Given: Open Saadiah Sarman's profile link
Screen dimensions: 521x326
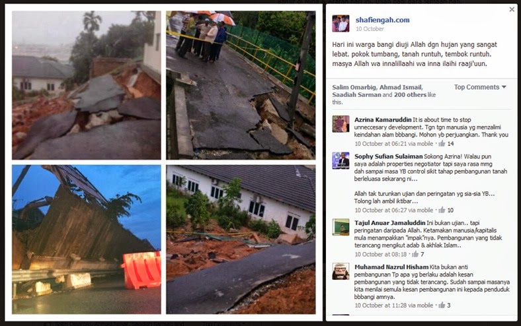Looking at the screenshot, I should click(x=356, y=94).
